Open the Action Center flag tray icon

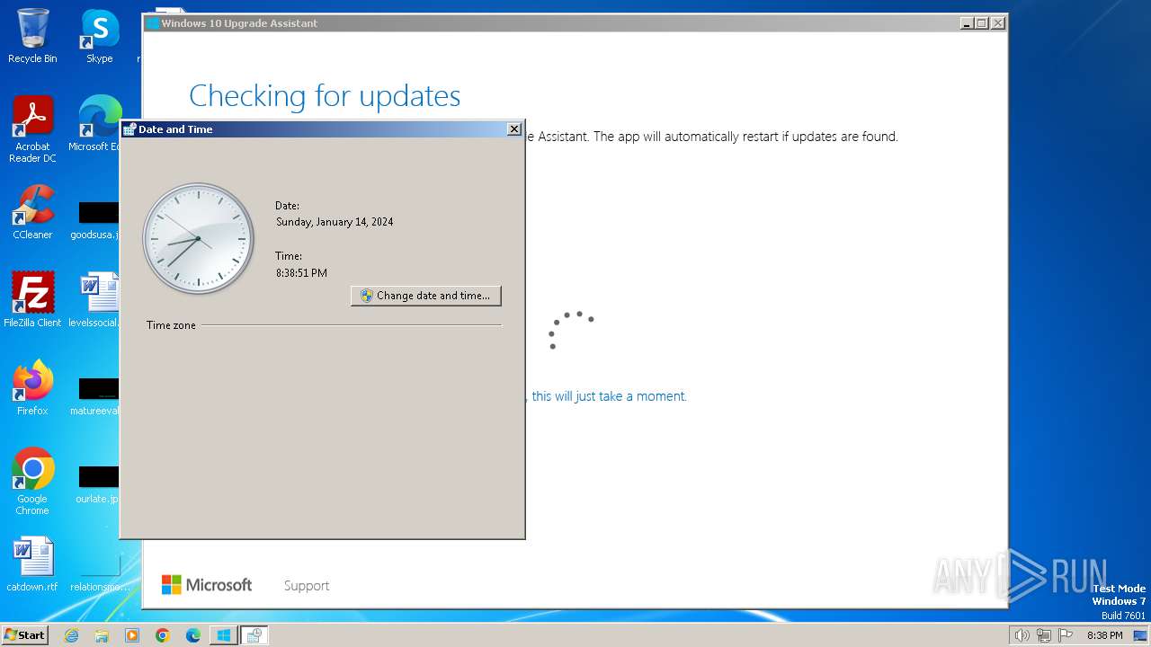point(1065,635)
